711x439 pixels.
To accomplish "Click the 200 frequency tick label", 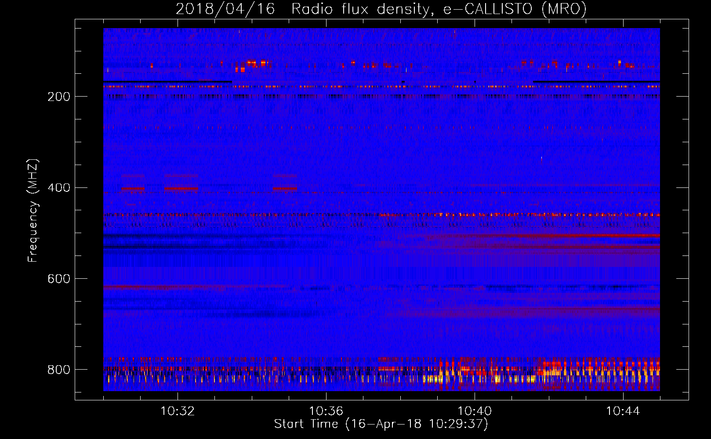I will (59, 97).
